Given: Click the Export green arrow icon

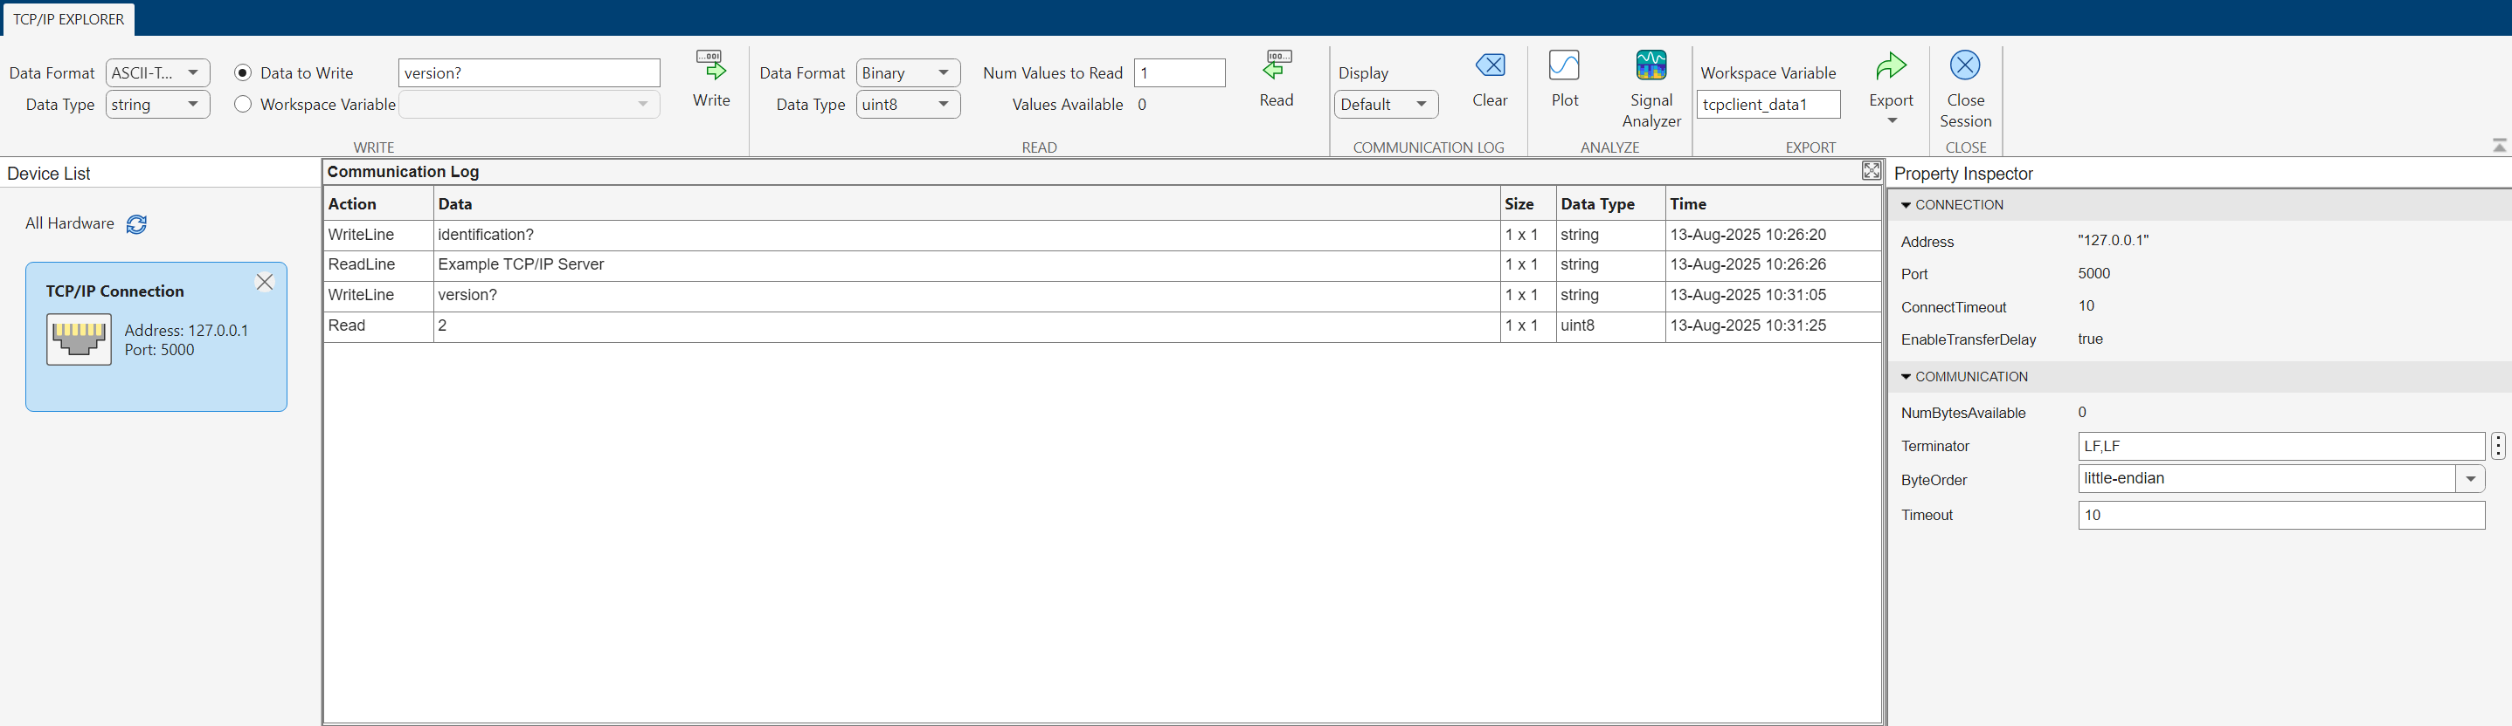Looking at the screenshot, I should [1890, 66].
